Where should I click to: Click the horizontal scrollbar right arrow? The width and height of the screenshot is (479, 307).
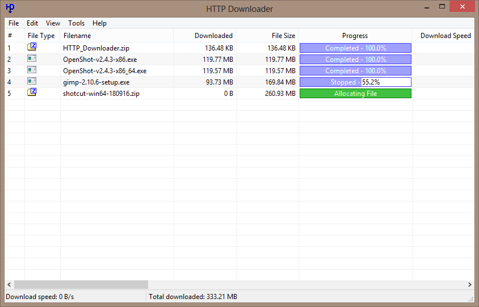tap(470, 285)
